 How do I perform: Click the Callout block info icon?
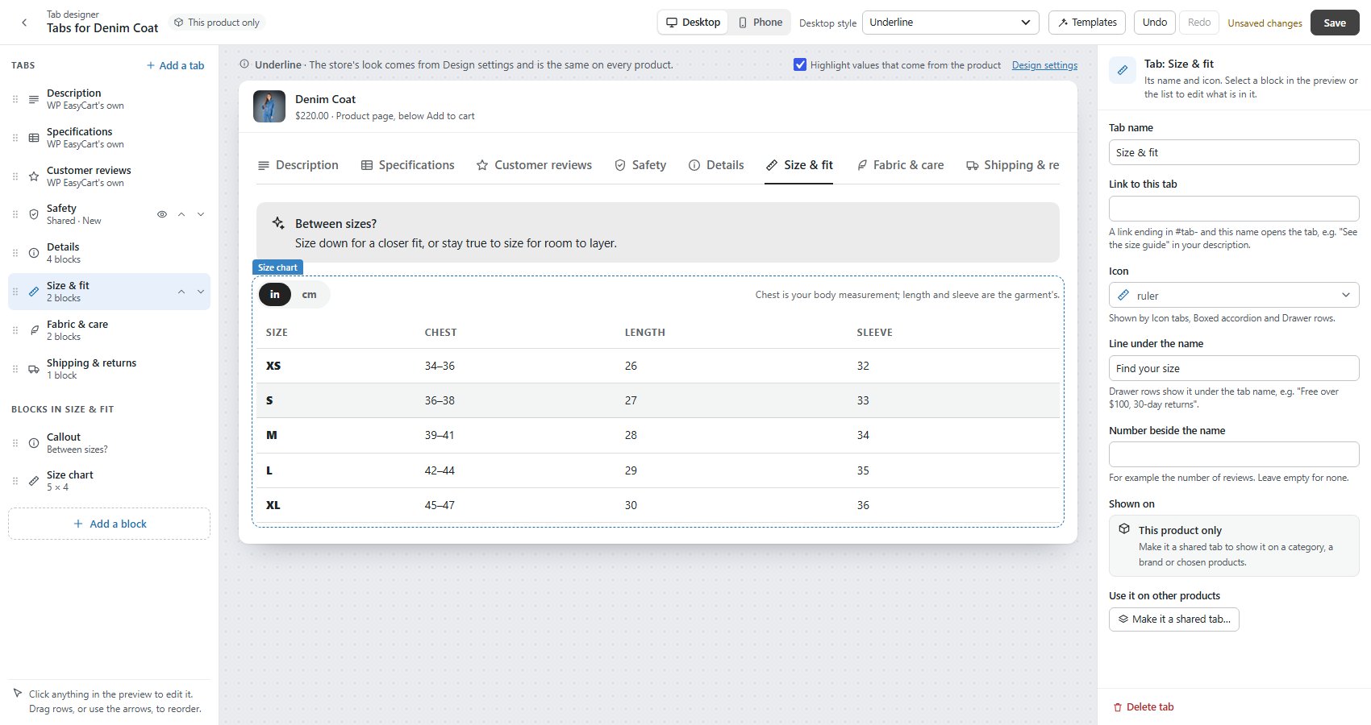(34, 443)
